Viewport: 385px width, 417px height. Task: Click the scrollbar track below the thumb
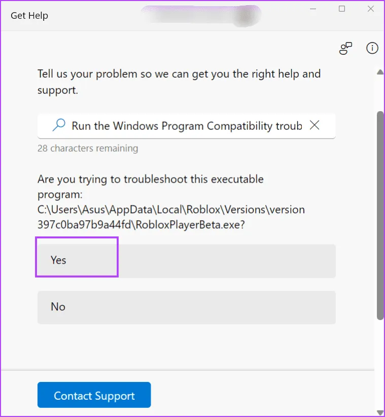tap(380, 365)
